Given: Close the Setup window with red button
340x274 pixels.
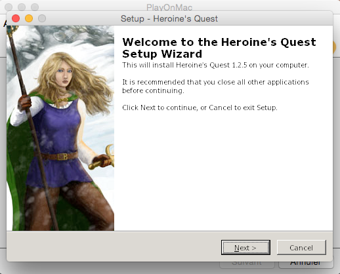Looking at the screenshot, I should click(x=16, y=18).
